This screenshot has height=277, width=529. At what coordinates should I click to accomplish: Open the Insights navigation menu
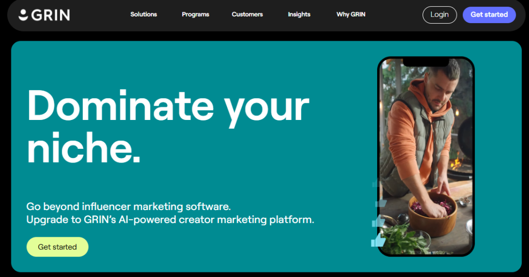[299, 14]
